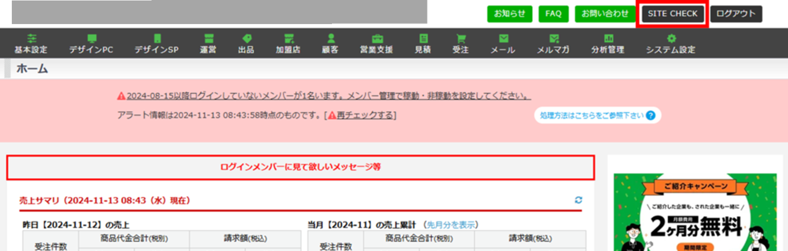Click the 出品 tag icon
The height and width of the screenshot is (251, 788).
247,38
